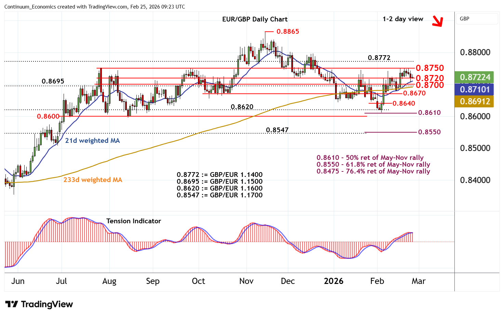Click the 0.8550 purple retracement level label
The width and height of the screenshot is (504, 317).
click(430, 132)
